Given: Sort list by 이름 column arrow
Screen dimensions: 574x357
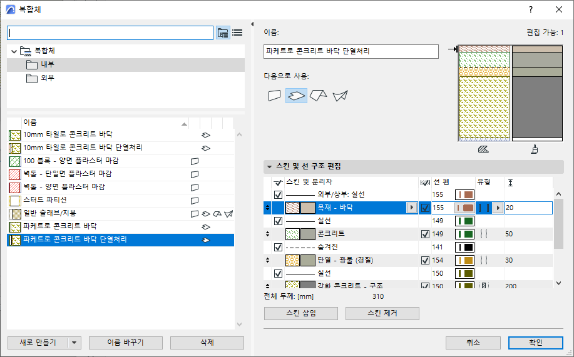Looking at the screenshot, I should [x=184, y=124].
